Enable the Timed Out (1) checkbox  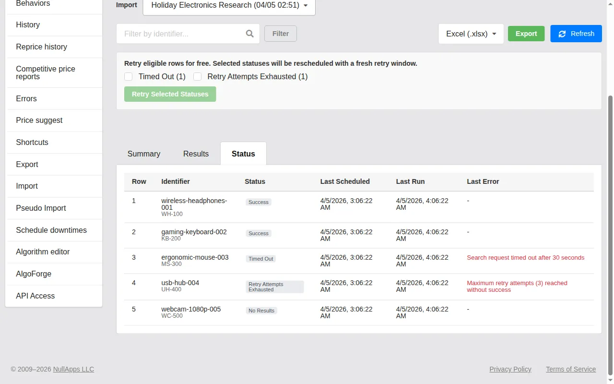(128, 76)
